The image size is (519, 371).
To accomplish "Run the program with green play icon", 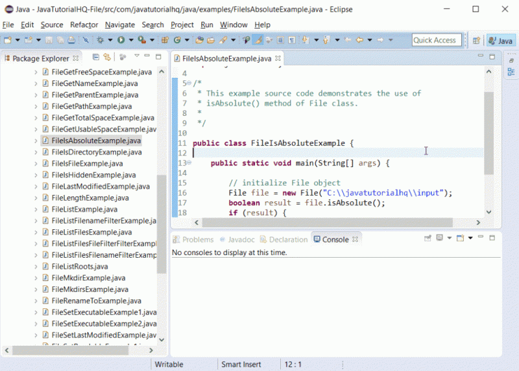I will click(x=121, y=40).
